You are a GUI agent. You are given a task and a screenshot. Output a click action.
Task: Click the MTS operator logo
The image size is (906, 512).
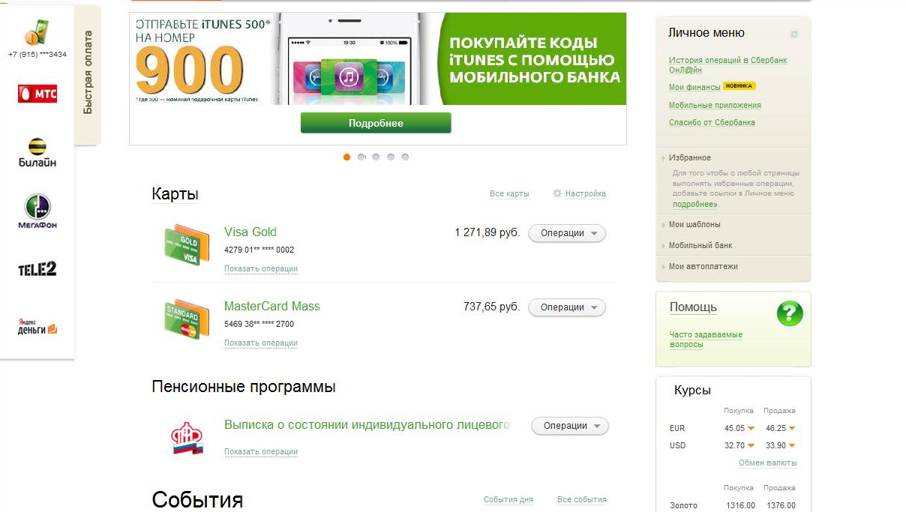(x=37, y=93)
